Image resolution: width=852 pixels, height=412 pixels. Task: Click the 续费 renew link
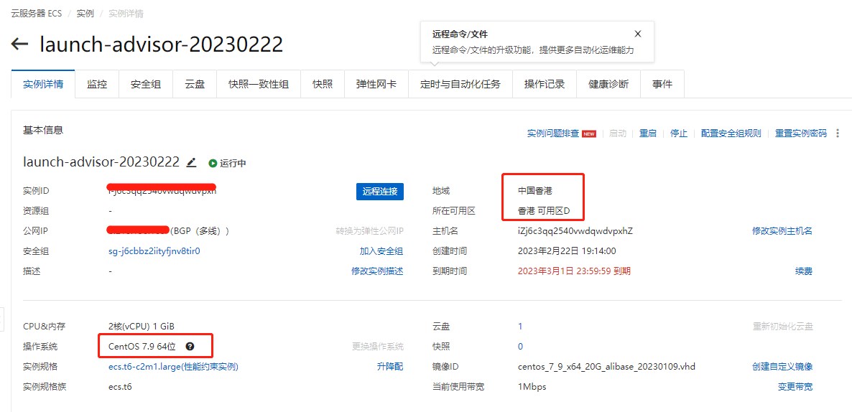point(804,271)
